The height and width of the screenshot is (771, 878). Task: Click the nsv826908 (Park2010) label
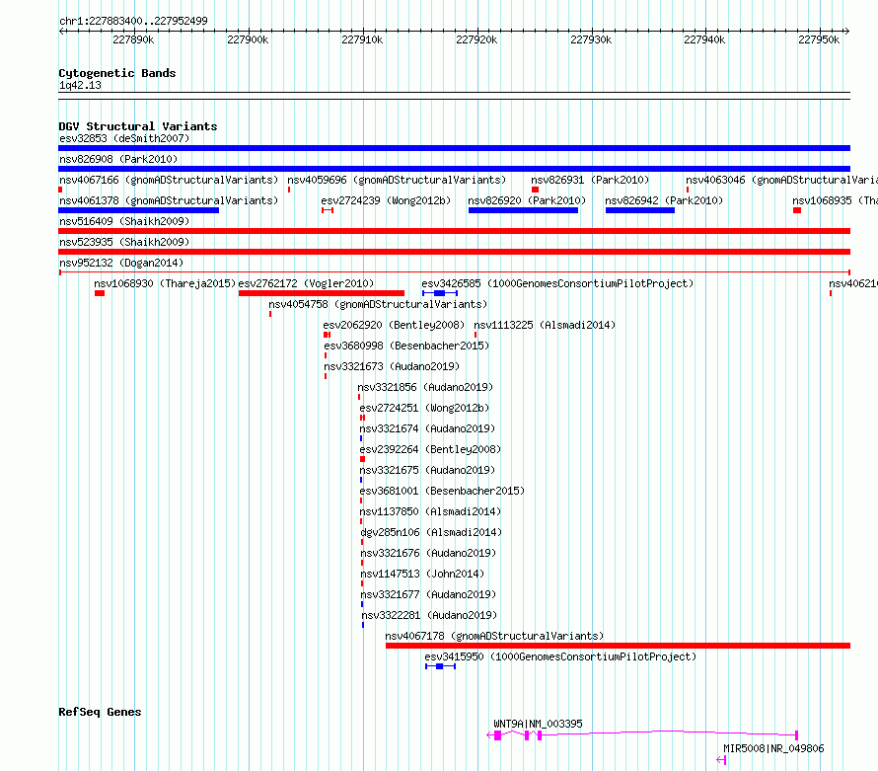tap(118, 159)
